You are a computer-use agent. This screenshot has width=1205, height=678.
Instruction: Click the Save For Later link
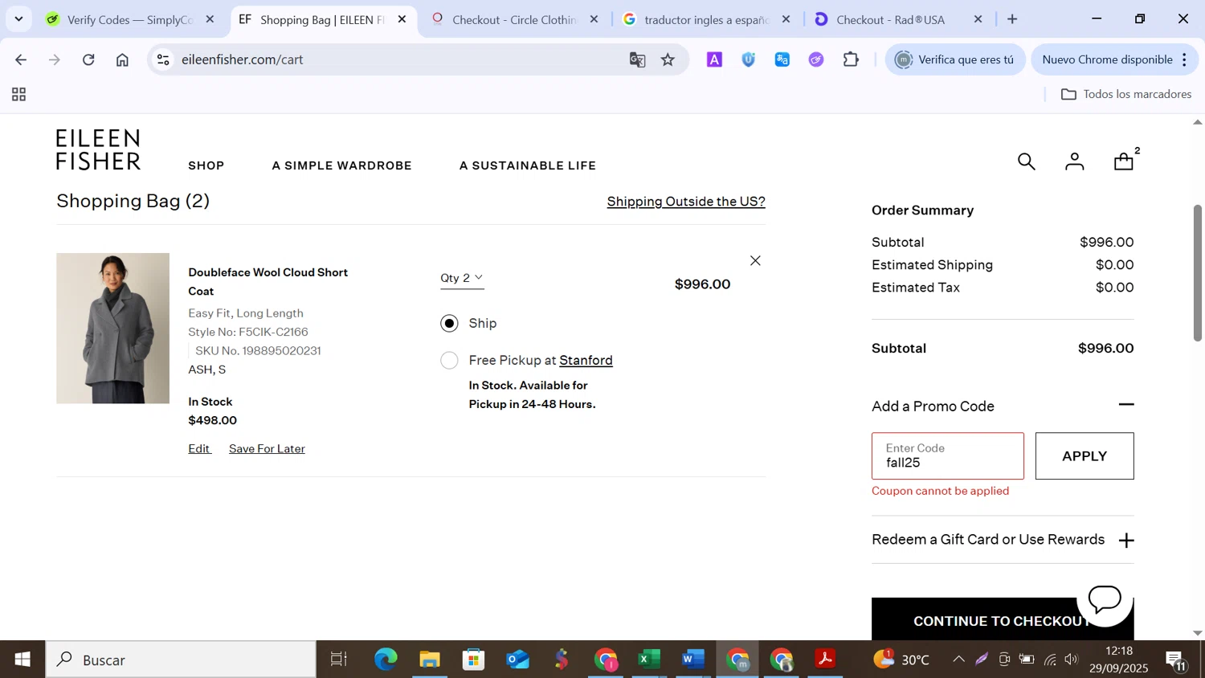[x=267, y=449]
